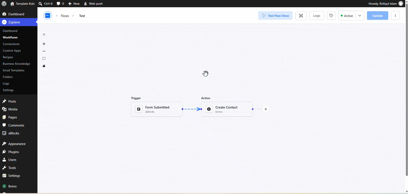Open Connections submenu item
Screen dimensions: 408x194
click(x=11, y=44)
